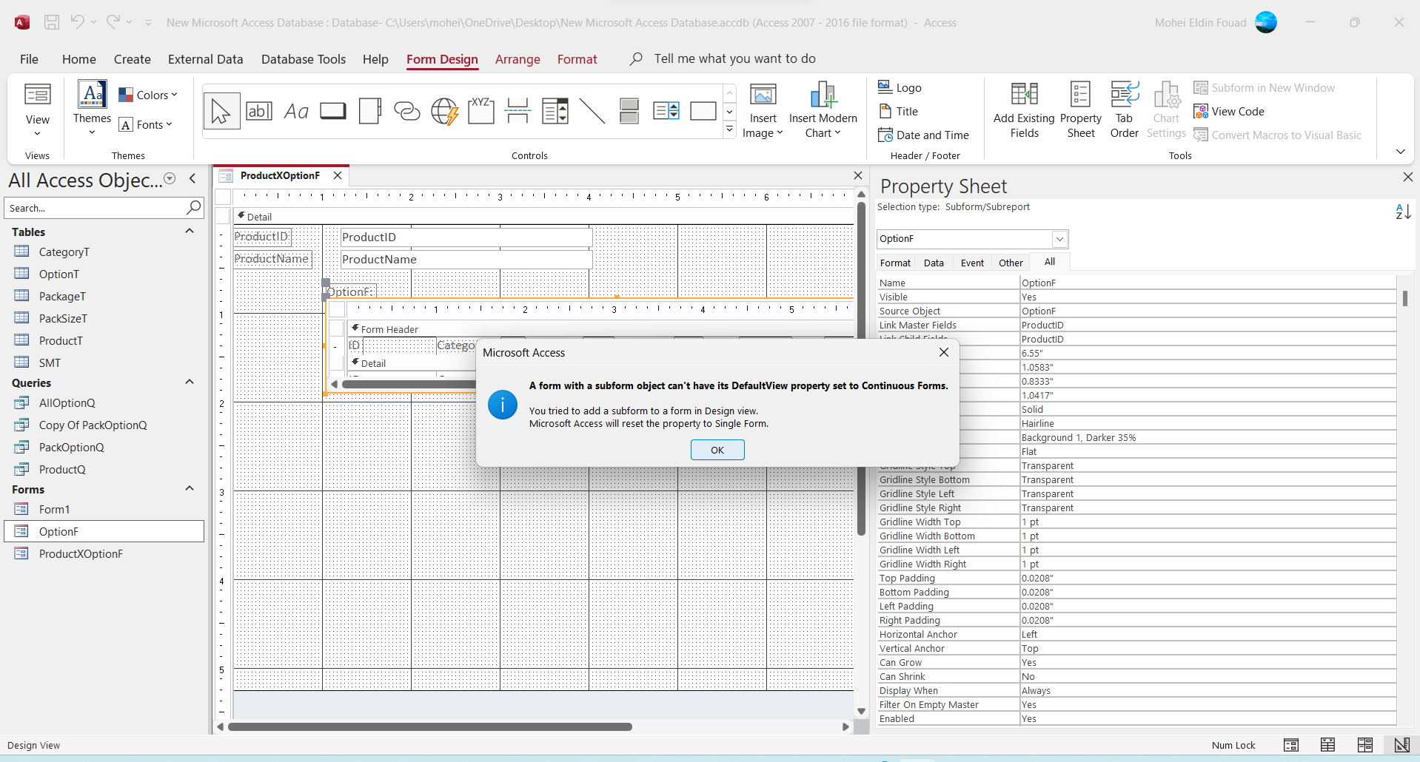Select the Text Box control tool
This screenshot has width=1420, height=762.
coord(259,111)
